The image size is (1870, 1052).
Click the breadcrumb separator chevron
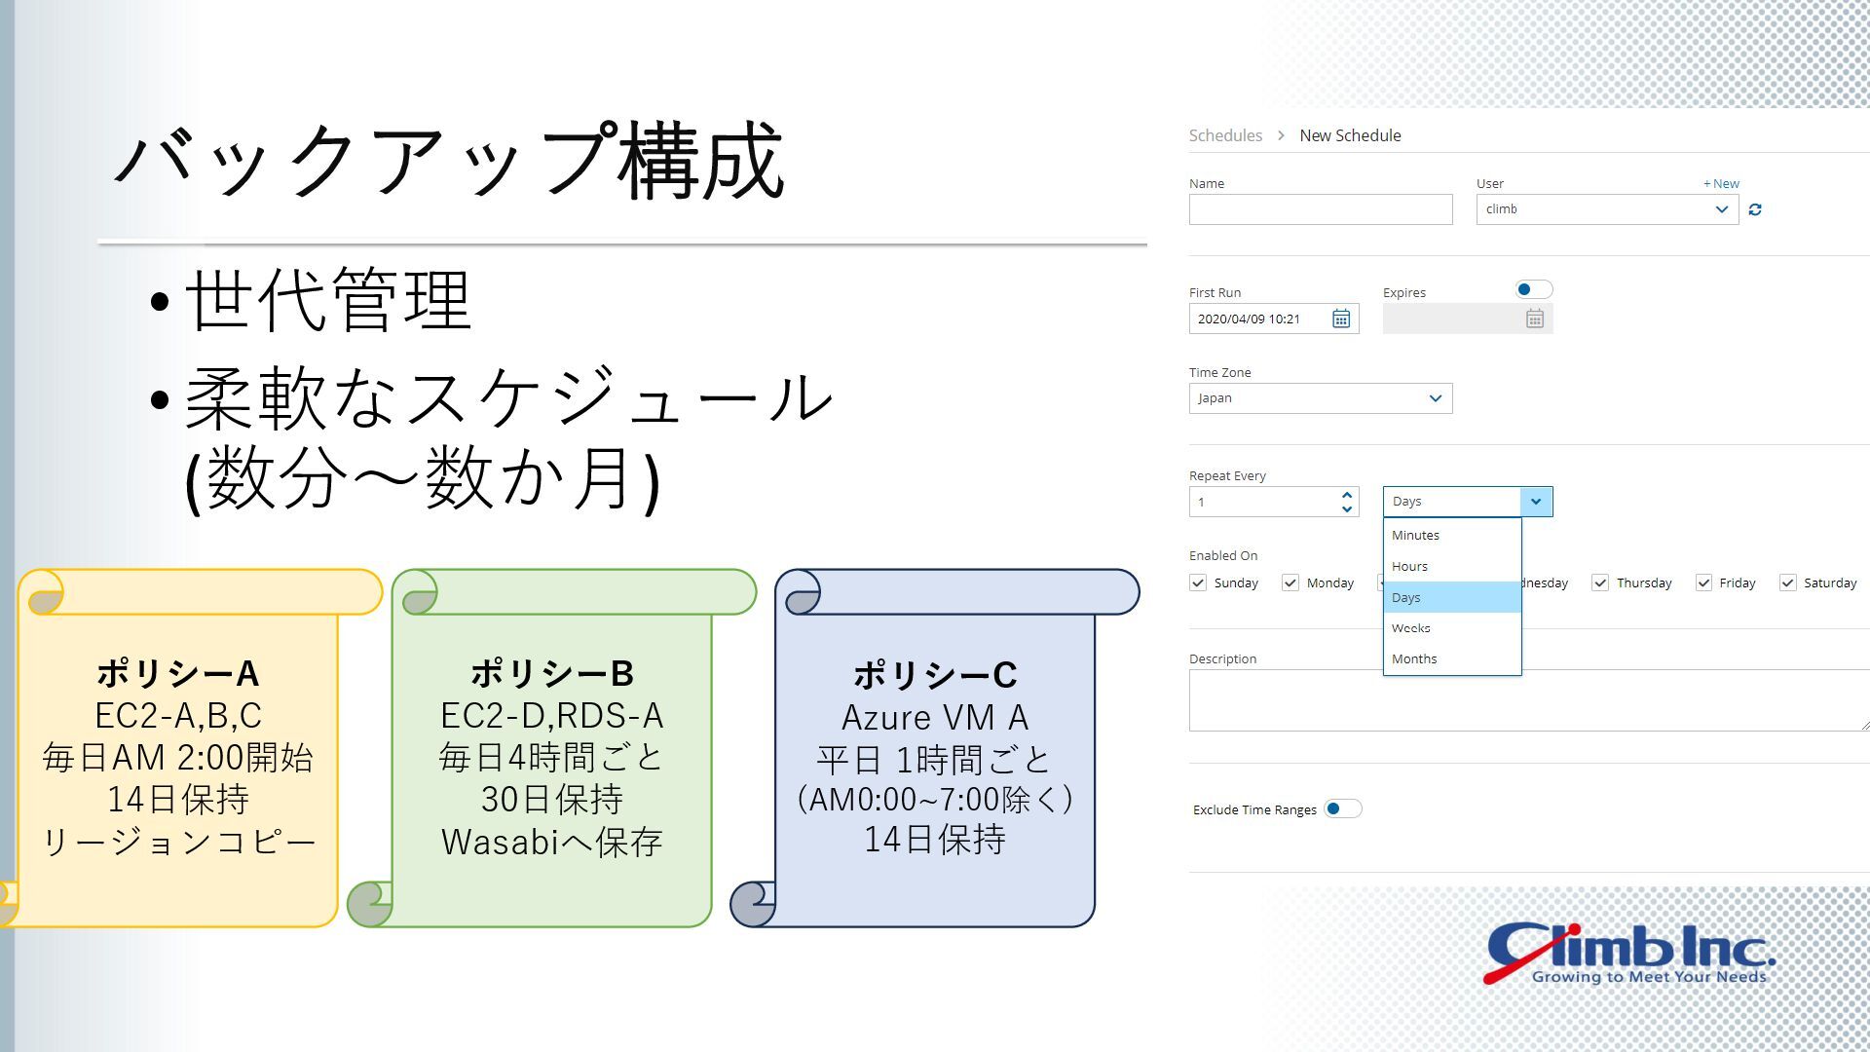[x=1281, y=135]
